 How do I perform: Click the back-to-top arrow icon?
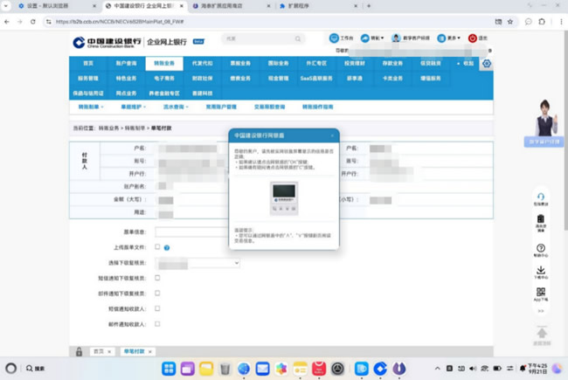(542, 333)
